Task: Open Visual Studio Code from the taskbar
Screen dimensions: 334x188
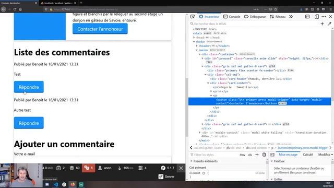Action: tap(56, 184)
